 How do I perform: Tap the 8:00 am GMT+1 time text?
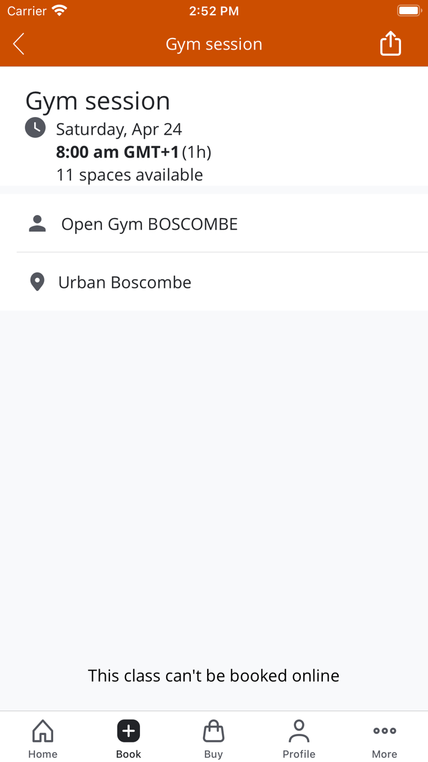117,152
